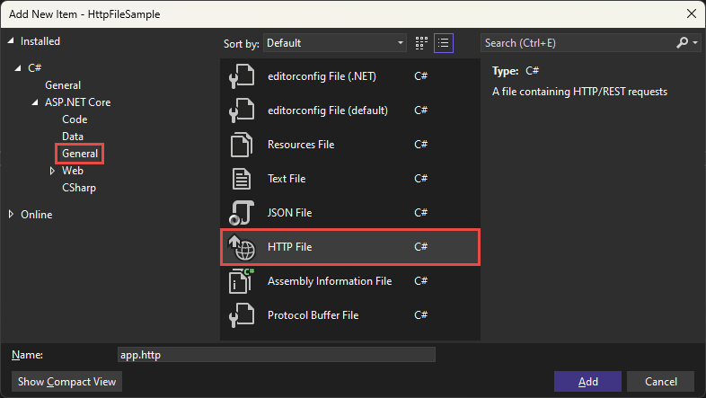706x398 pixels.
Task: Select the HTTP File globe icon
Action: [x=242, y=247]
